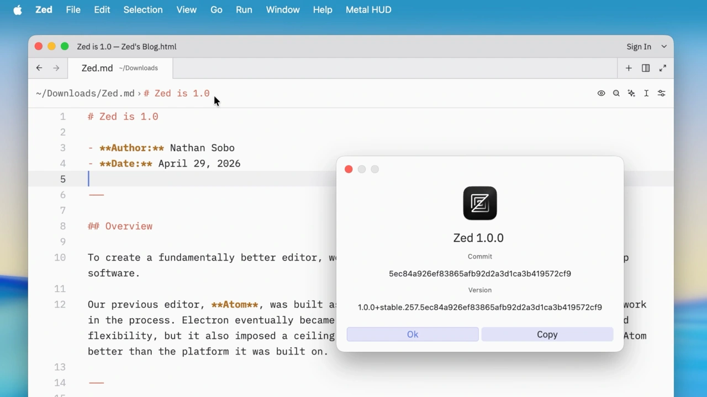Go forward with the right arrow
Image resolution: width=707 pixels, height=397 pixels.
[56, 68]
